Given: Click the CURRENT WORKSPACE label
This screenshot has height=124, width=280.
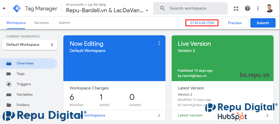Looking at the screenshot, I should click(23, 36).
